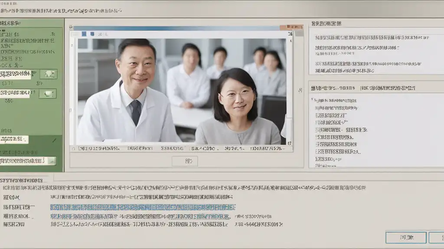Screen dimensions: 444x249
Task: Open the dropdown arrow on the bottom field in the green sidebar
Action: (x=52, y=161)
